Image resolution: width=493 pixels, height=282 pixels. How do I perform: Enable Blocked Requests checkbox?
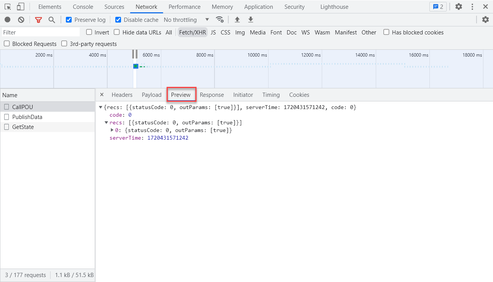pos(7,44)
